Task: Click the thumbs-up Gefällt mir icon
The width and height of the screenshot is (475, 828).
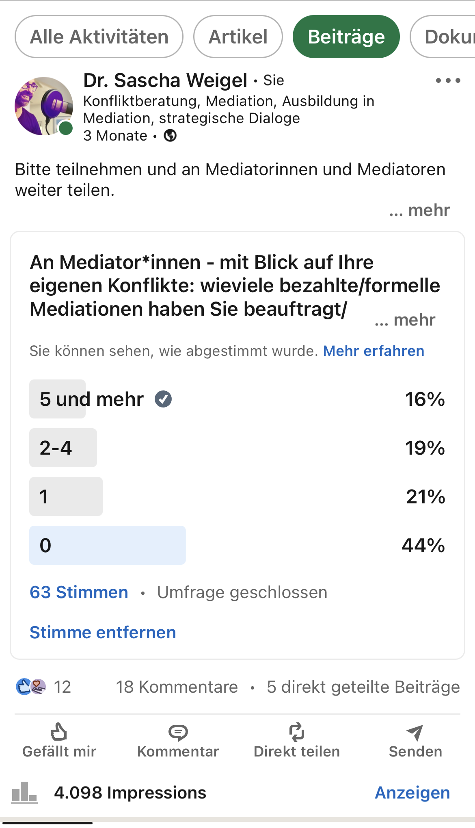Action: (59, 732)
